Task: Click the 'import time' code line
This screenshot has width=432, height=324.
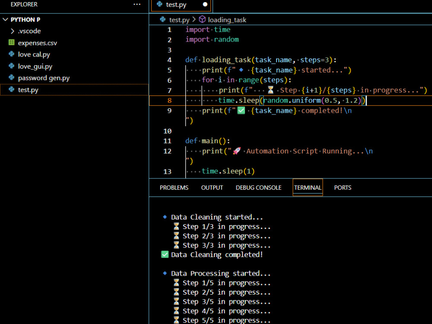Action: click(208, 29)
